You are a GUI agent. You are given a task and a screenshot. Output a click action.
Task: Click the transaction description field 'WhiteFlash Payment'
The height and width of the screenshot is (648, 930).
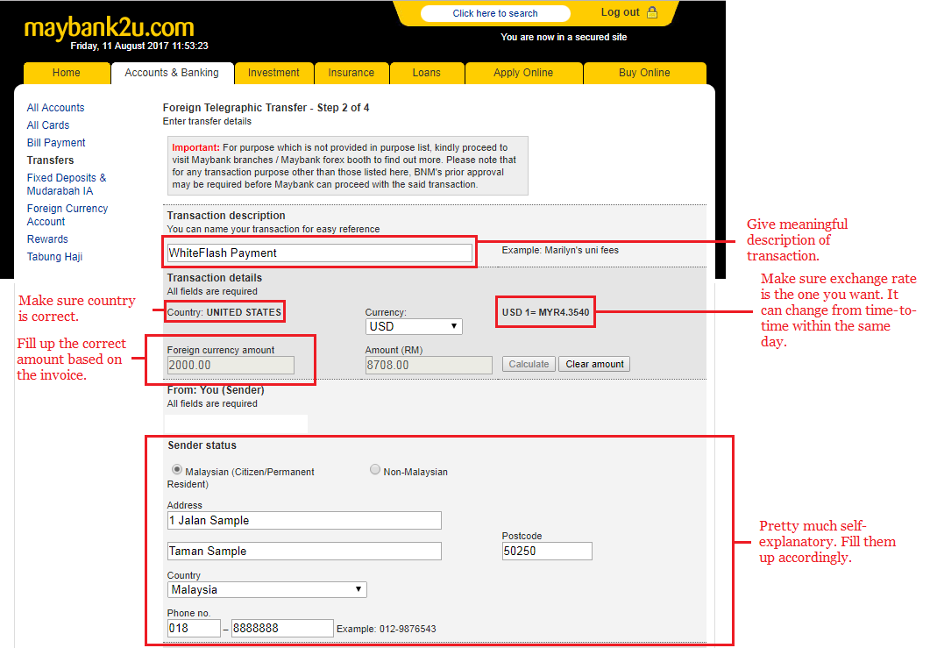[x=320, y=253]
